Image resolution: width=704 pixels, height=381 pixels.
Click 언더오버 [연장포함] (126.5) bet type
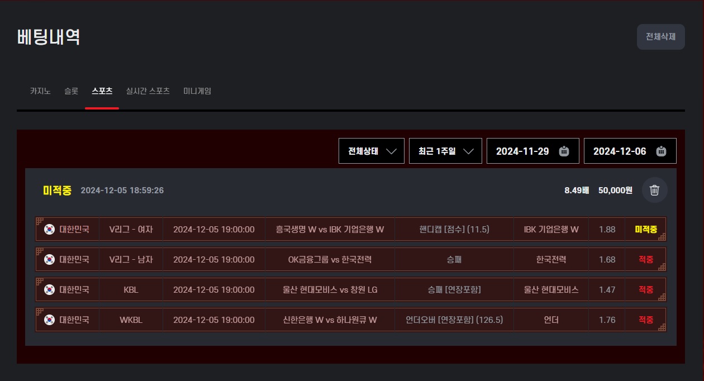[454, 320]
